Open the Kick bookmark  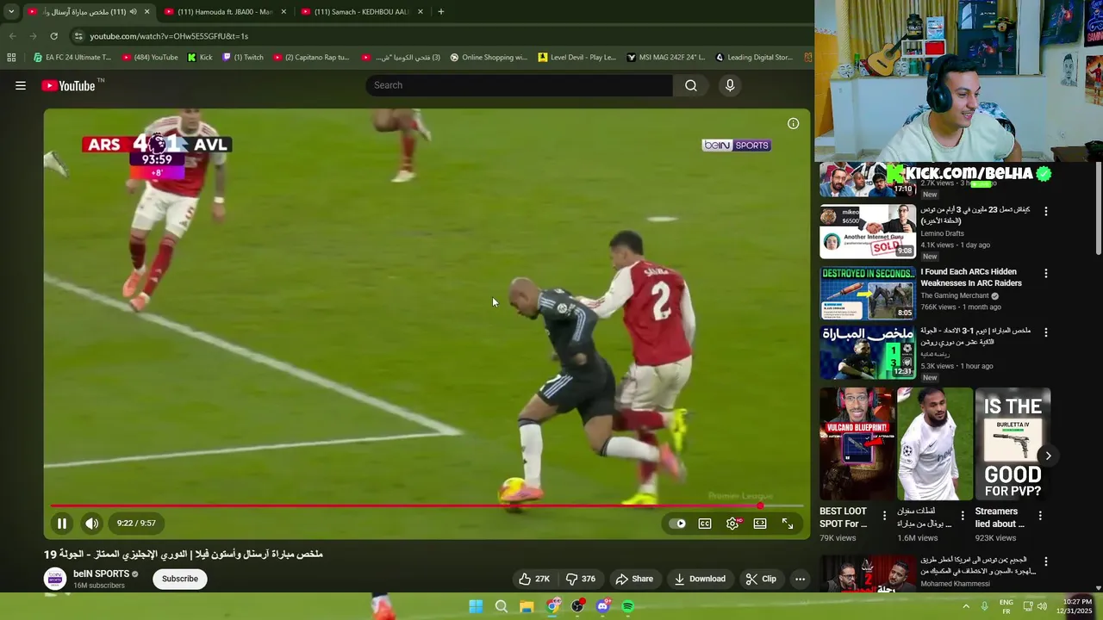tap(200, 58)
